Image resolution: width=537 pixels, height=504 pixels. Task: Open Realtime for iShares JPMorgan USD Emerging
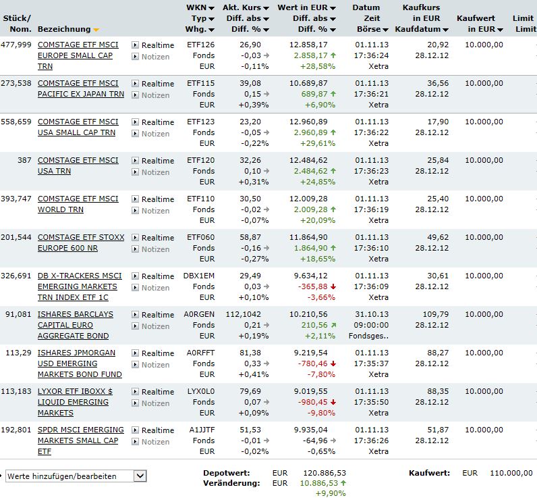(x=153, y=353)
